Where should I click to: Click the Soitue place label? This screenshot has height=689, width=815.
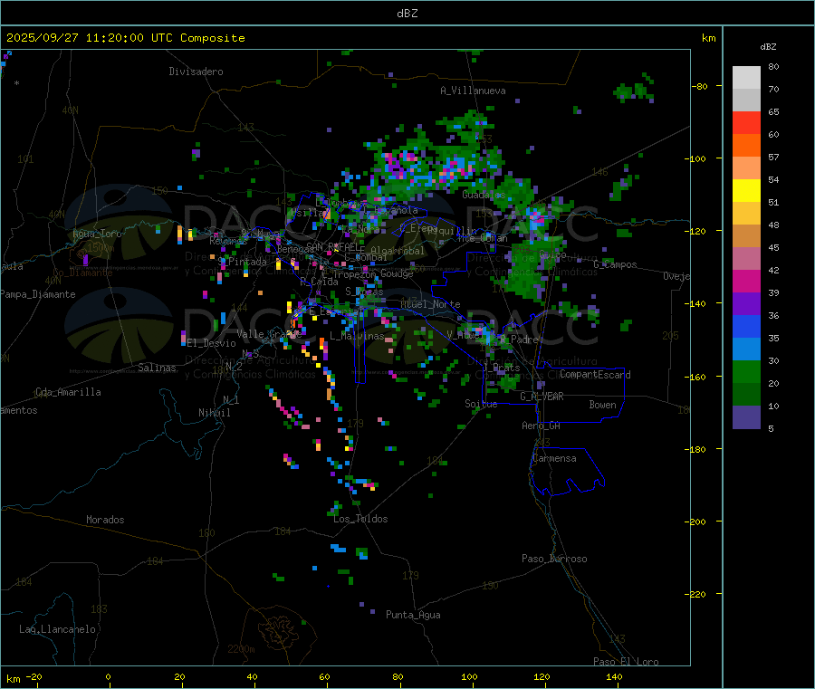pyautogui.click(x=481, y=404)
